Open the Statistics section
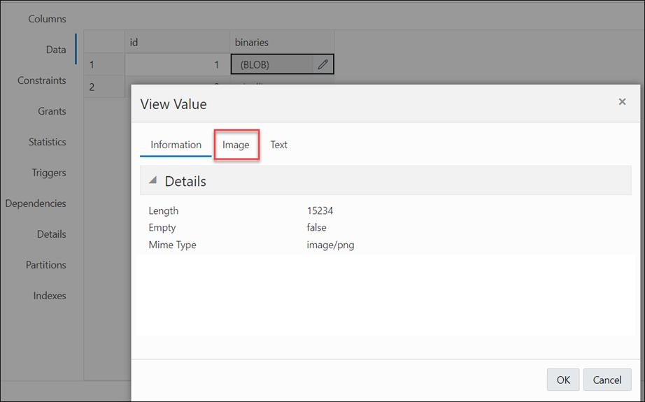645x402 pixels. [x=48, y=142]
